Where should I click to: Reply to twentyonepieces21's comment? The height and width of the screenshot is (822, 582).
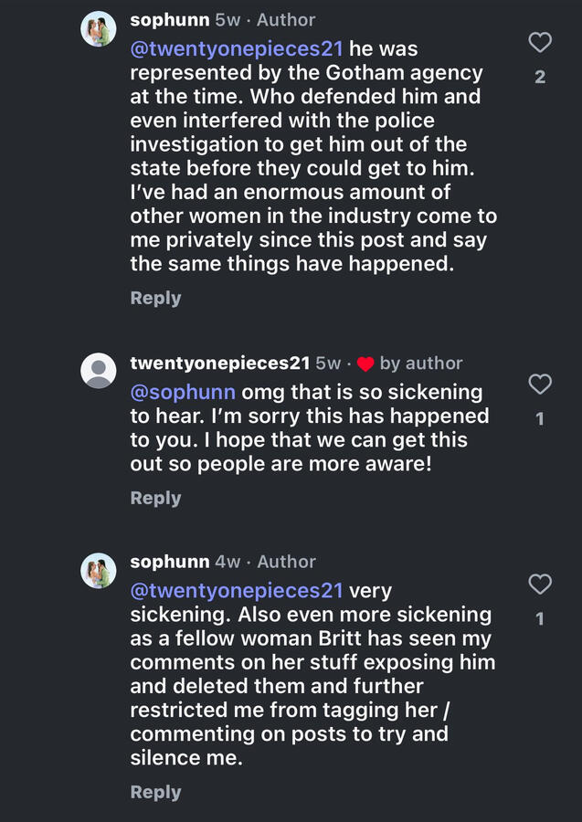point(155,498)
